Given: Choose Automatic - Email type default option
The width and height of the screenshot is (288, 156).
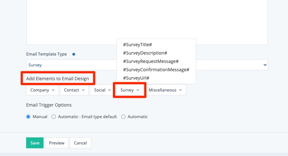Looking at the screenshot, I should pos(54,117).
